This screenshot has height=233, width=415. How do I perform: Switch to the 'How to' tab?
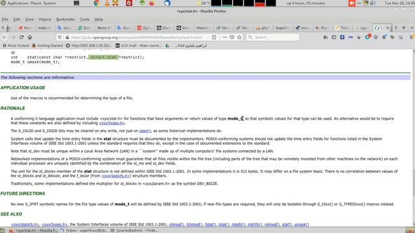(203, 28)
